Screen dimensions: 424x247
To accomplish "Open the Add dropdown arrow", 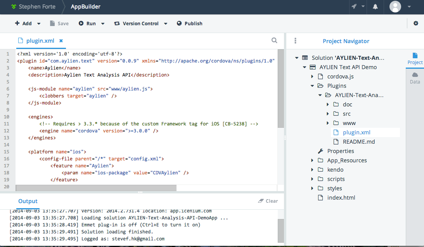I will click(x=39, y=24).
